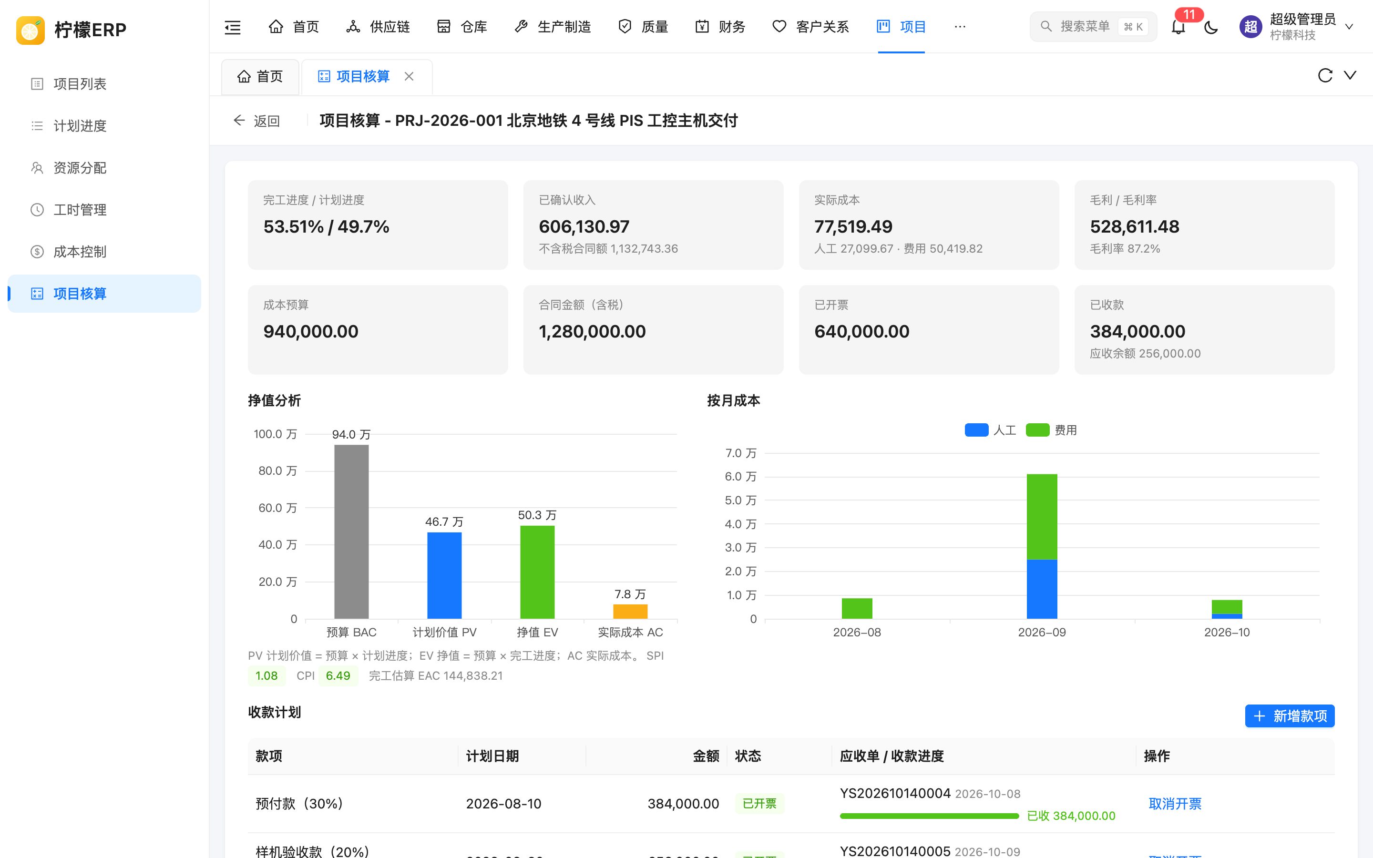Open 计划进度 in the sidebar
Viewport: 1373px width, 858px height.
(x=104, y=126)
